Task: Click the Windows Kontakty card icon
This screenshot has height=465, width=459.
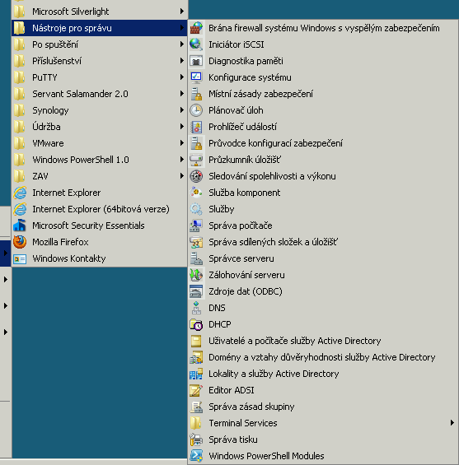Action: 20,258
